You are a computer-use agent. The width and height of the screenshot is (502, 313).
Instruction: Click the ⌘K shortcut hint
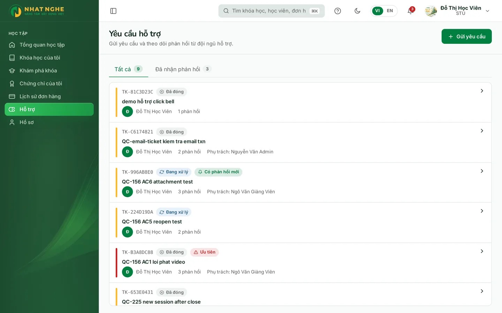pyautogui.click(x=314, y=11)
